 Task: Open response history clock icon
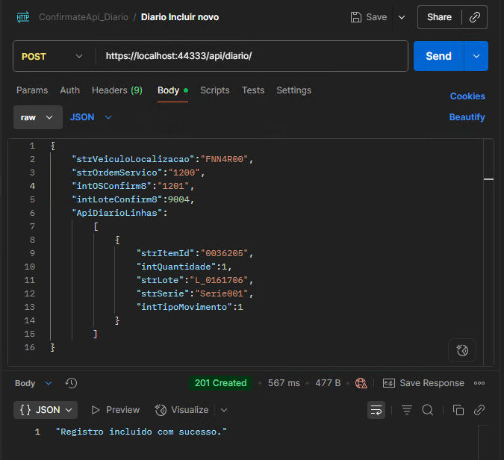[71, 383]
